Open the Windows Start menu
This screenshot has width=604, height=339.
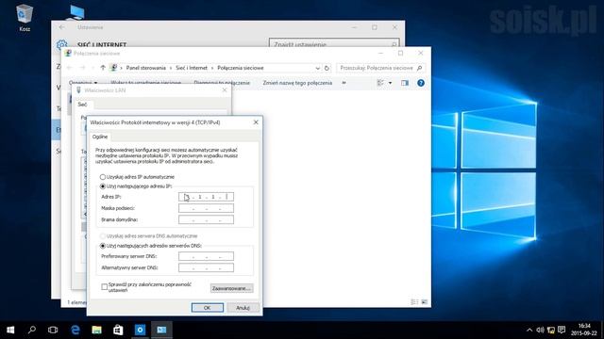coord(10,330)
